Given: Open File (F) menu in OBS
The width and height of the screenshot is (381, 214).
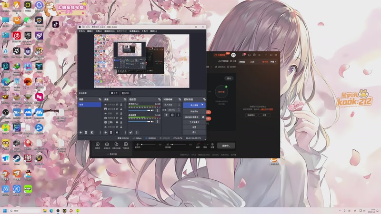Looking at the screenshot, I should [x=81, y=31].
